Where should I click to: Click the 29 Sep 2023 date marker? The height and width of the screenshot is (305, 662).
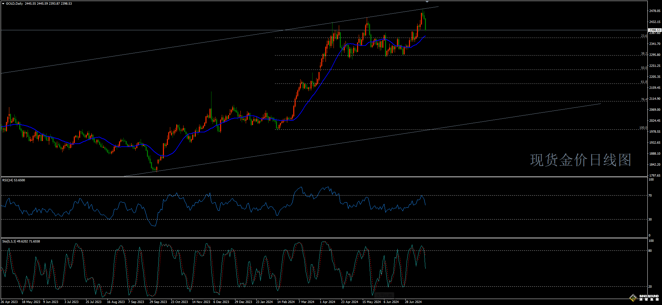click(x=158, y=302)
